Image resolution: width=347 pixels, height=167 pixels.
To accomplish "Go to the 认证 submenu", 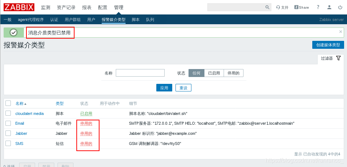I will tap(54, 20).
